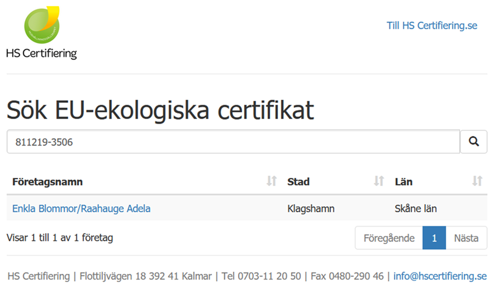Click the magnifying glass search button
Viewport: 498px width, 288px height.
tap(473, 142)
